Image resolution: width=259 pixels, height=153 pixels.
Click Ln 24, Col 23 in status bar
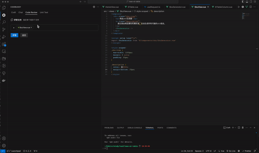click(x=187, y=151)
